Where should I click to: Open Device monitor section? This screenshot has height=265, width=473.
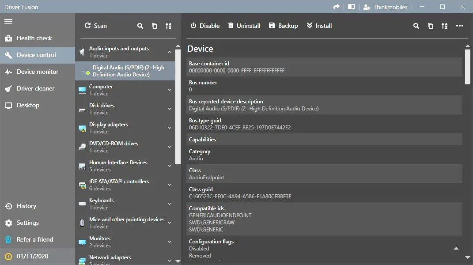coord(38,72)
